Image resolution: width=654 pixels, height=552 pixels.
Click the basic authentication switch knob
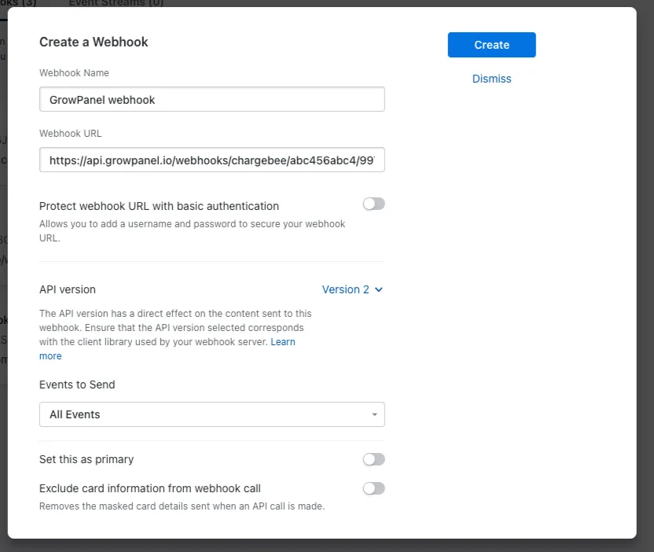pos(369,204)
